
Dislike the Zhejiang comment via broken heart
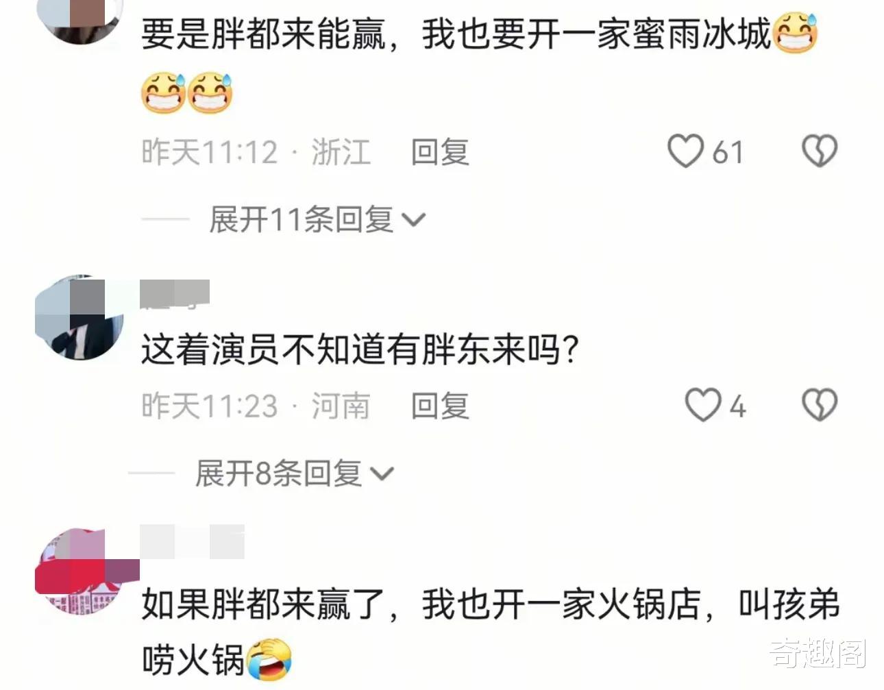click(x=820, y=151)
